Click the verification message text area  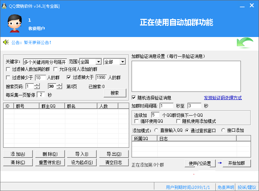186,76
